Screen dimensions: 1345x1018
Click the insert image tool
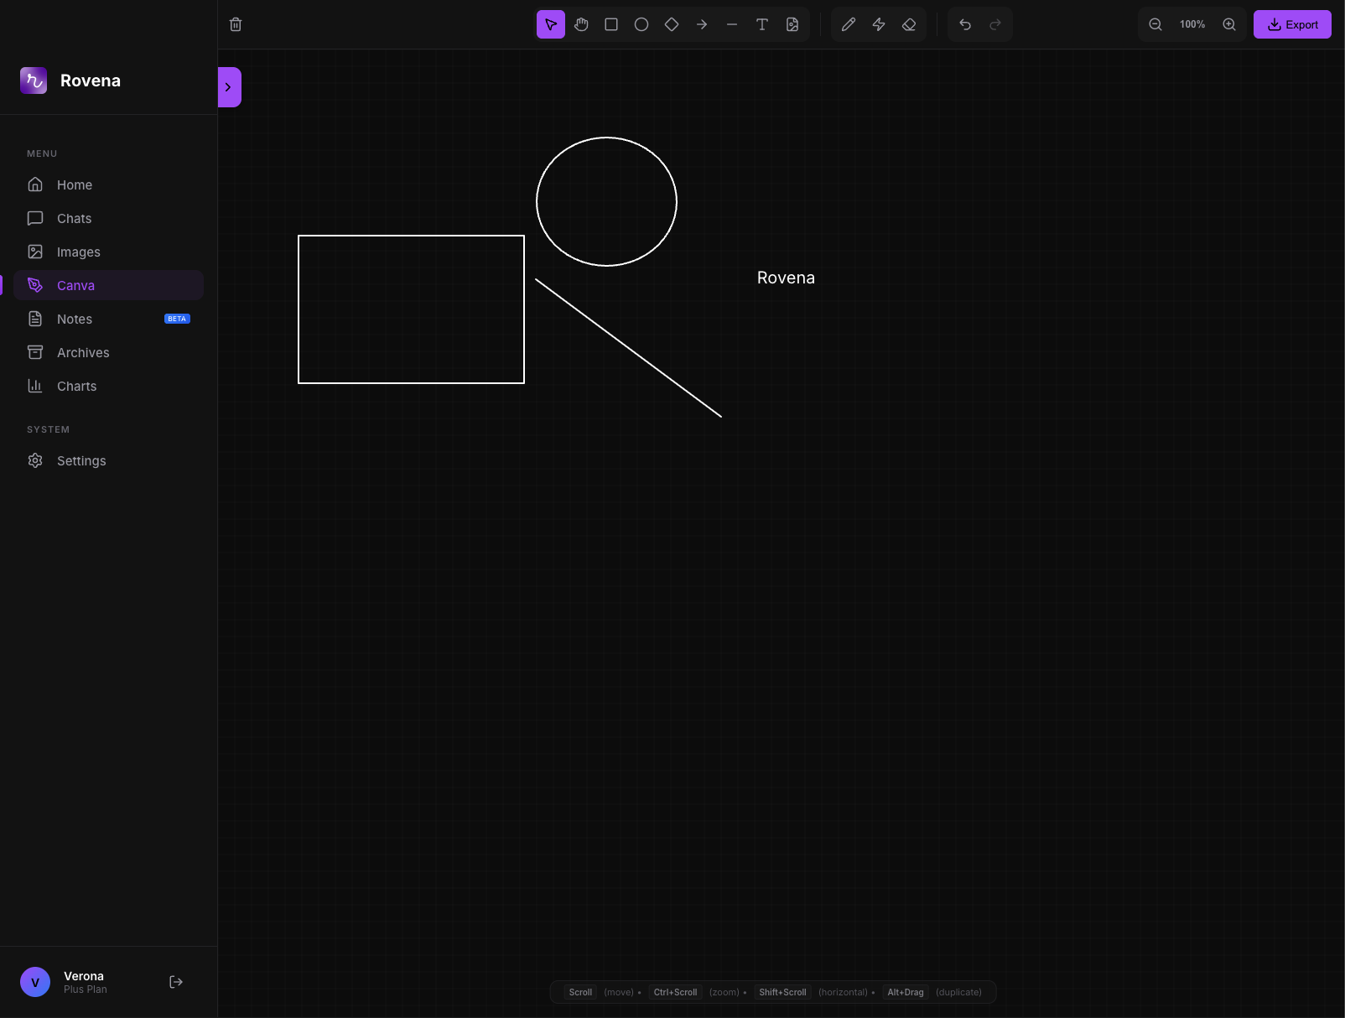(x=792, y=24)
